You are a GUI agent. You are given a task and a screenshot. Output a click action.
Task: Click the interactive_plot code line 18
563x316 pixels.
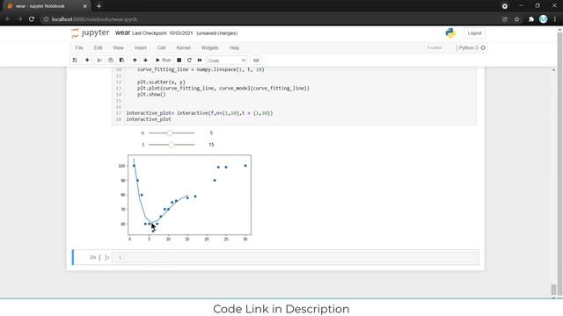pos(149,119)
